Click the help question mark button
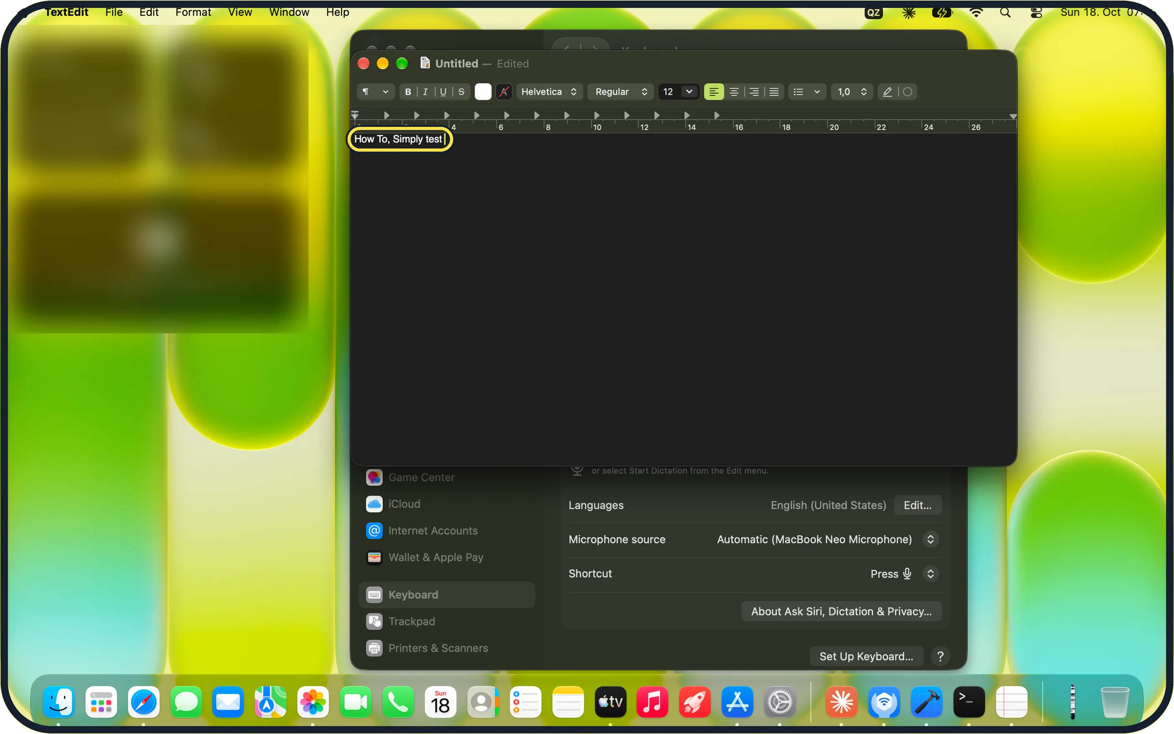 pyautogui.click(x=941, y=657)
